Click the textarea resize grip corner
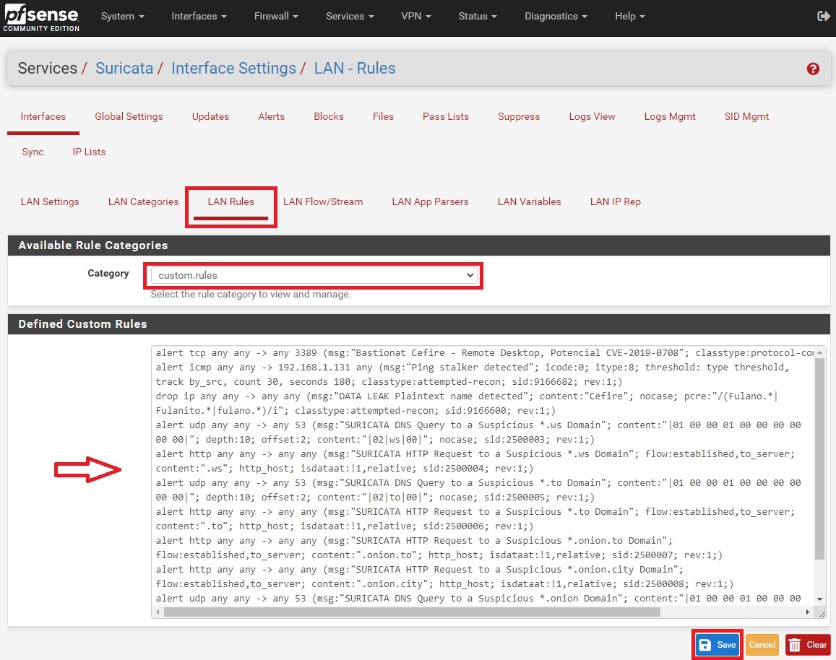 (822, 614)
